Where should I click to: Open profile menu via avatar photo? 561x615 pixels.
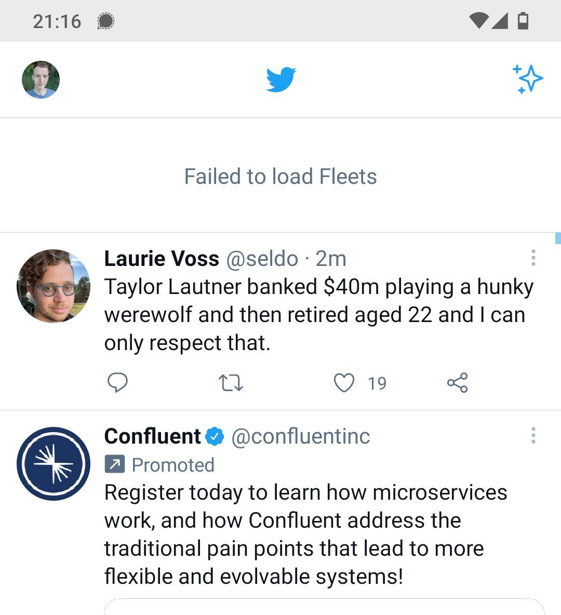pyautogui.click(x=41, y=79)
